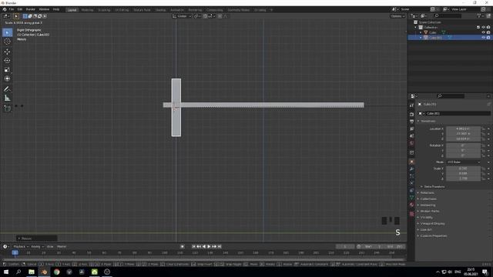Toggle snapping magnet in viewport header
Viewport: 493px width, 277px height.
pos(205,16)
